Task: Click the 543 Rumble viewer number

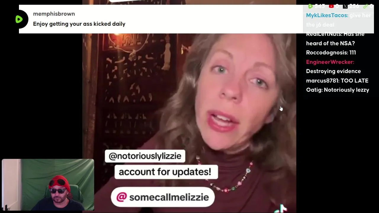Action: [320, 6]
